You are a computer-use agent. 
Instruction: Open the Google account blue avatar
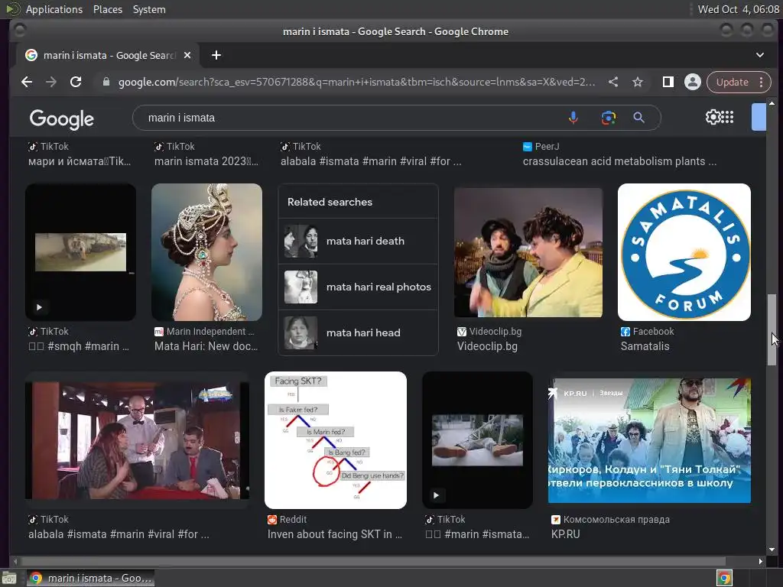[759, 117]
